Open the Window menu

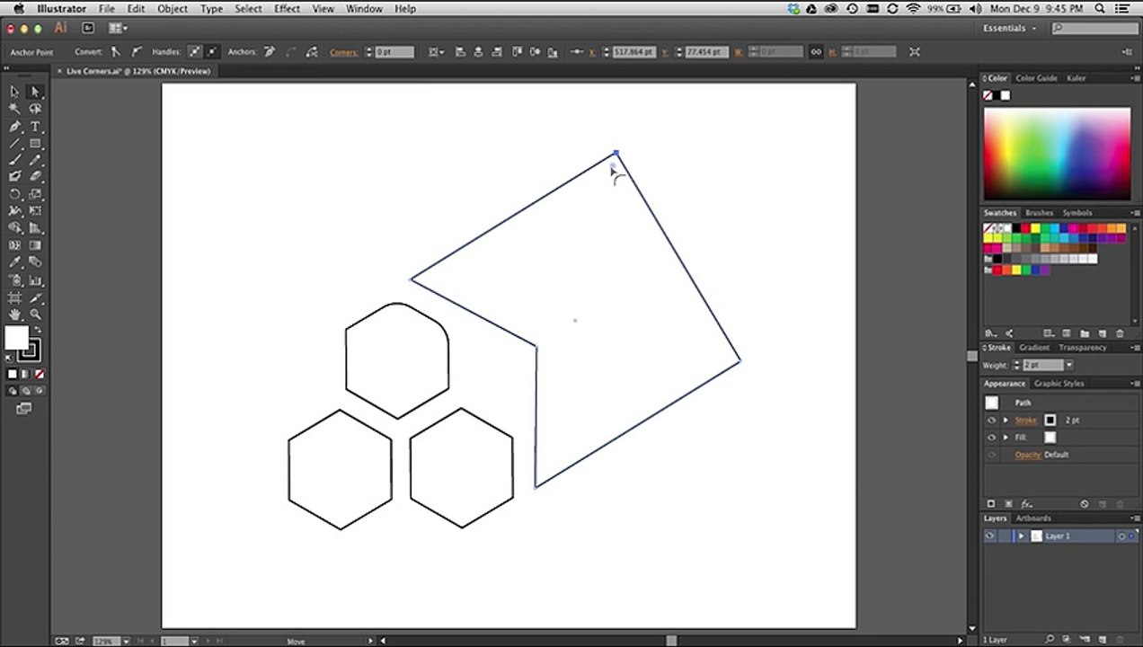[364, 8]
